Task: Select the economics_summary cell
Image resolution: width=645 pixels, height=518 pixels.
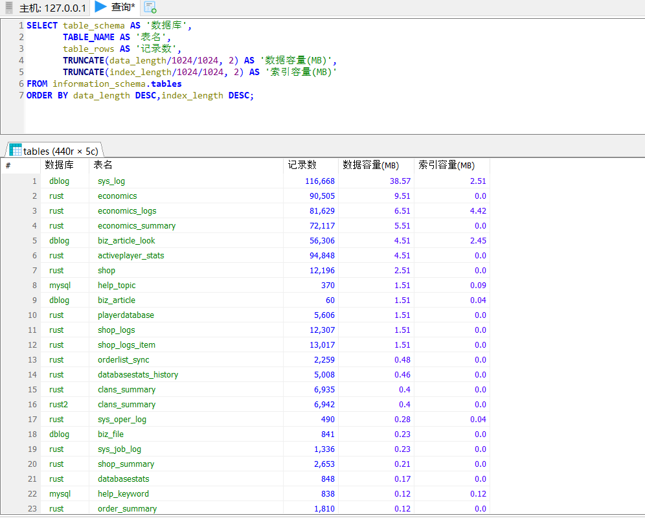Action: pos(186,225)
